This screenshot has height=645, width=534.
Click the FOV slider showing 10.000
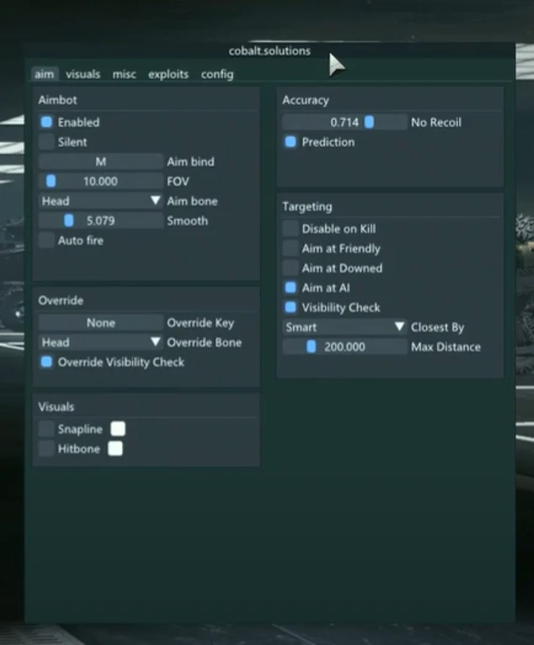[x=101, y=181]
